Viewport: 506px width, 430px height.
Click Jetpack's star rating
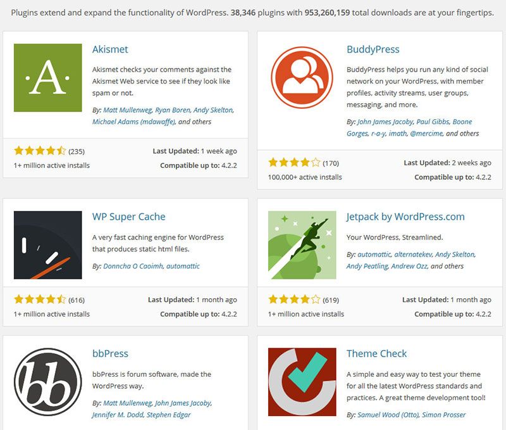[294, 300]
